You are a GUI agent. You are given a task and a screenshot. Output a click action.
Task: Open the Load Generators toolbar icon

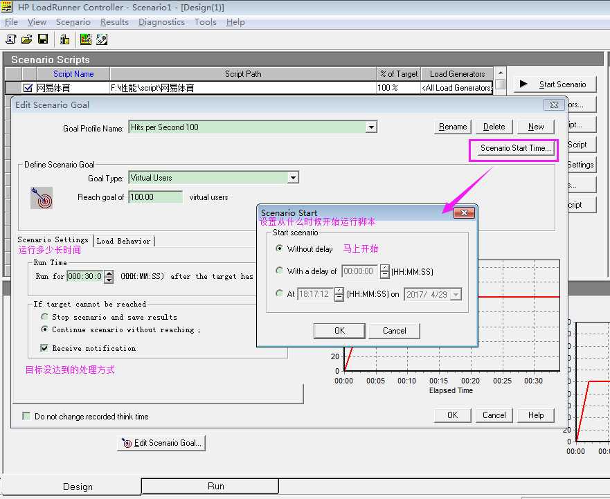click(64, 39)
